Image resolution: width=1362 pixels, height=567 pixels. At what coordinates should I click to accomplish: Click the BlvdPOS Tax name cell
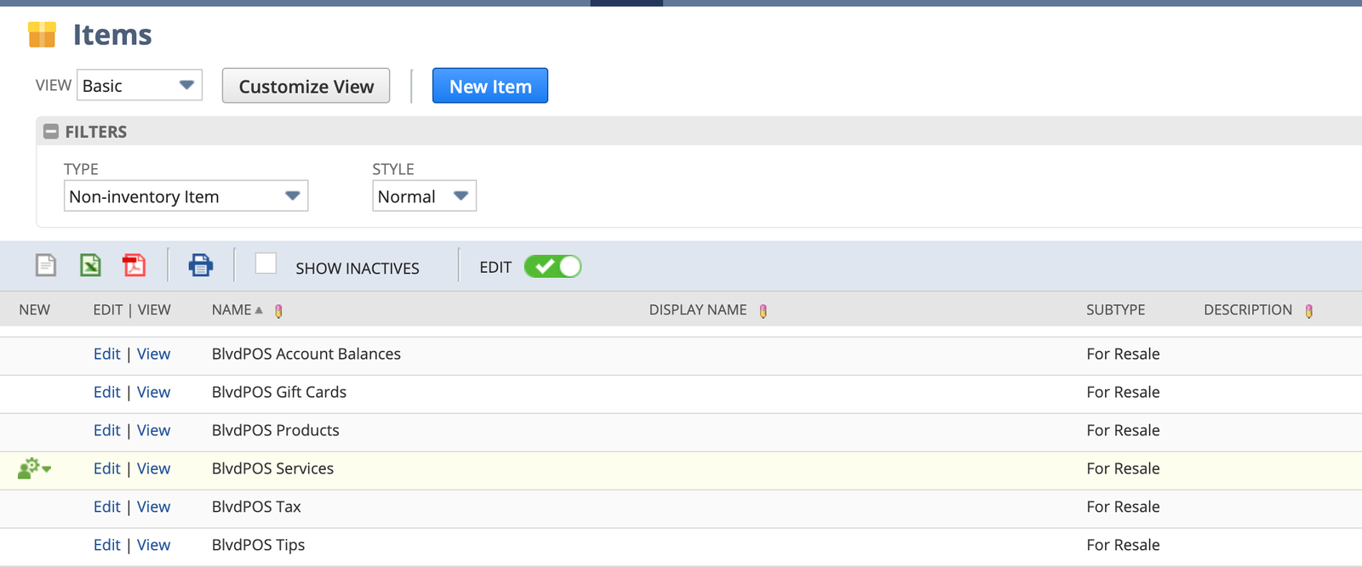point(256,507)
